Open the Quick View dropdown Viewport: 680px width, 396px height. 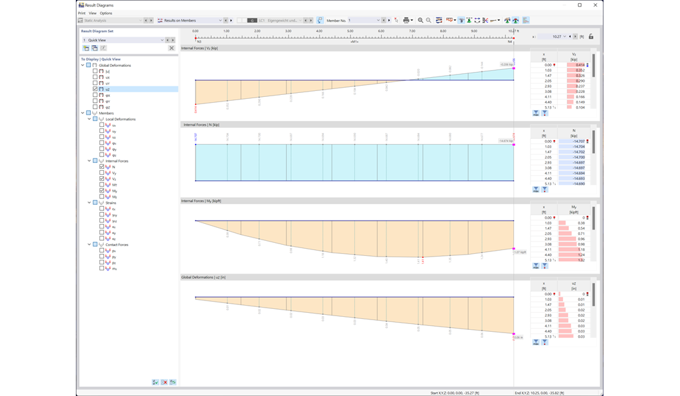tap(162, 40)
